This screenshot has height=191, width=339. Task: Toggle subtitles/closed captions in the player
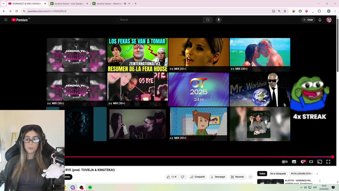point(294,162)
